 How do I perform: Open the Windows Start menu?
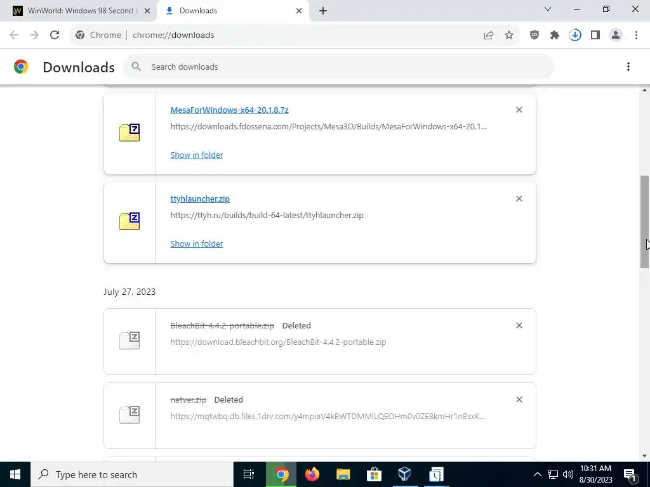point(15,474)
